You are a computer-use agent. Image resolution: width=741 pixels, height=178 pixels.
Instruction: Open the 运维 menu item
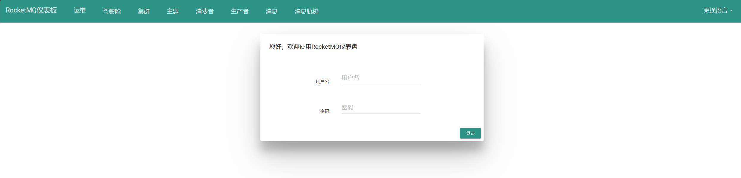click(x=80, y=10)
